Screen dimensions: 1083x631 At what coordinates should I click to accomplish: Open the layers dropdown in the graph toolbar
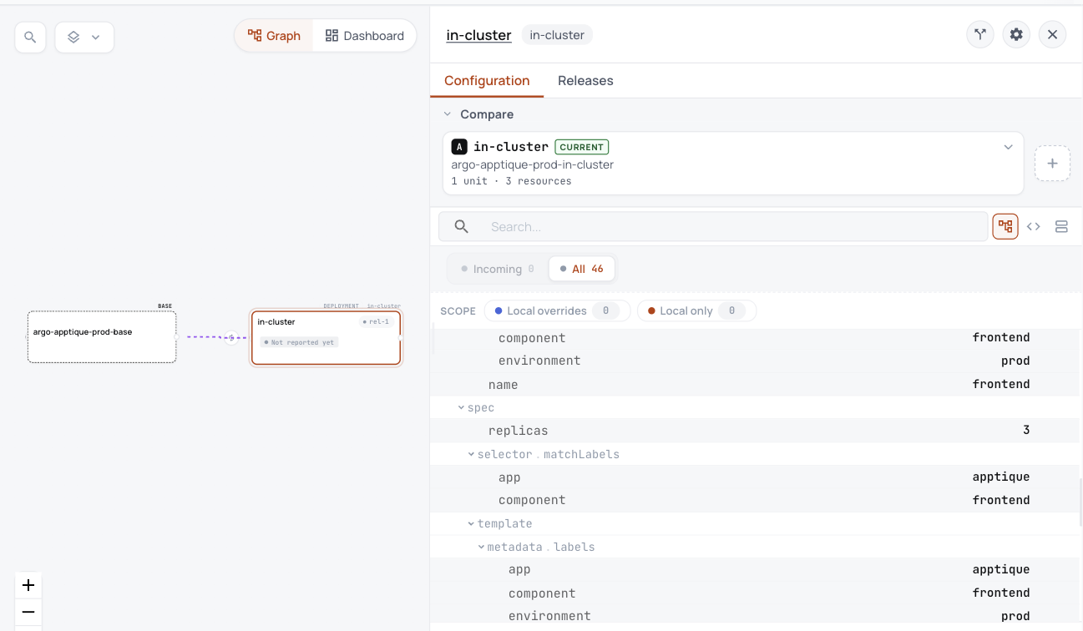(x=84, y=37)
